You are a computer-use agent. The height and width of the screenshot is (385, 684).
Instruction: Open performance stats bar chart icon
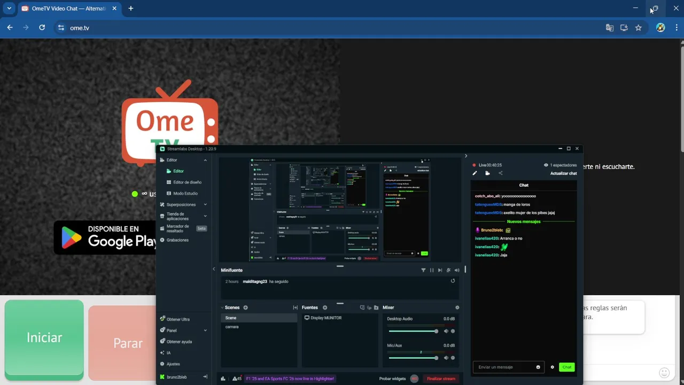(223, 379)
